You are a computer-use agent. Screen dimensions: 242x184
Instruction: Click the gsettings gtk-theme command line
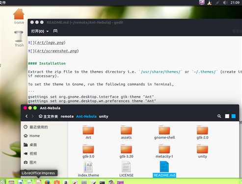91,97
